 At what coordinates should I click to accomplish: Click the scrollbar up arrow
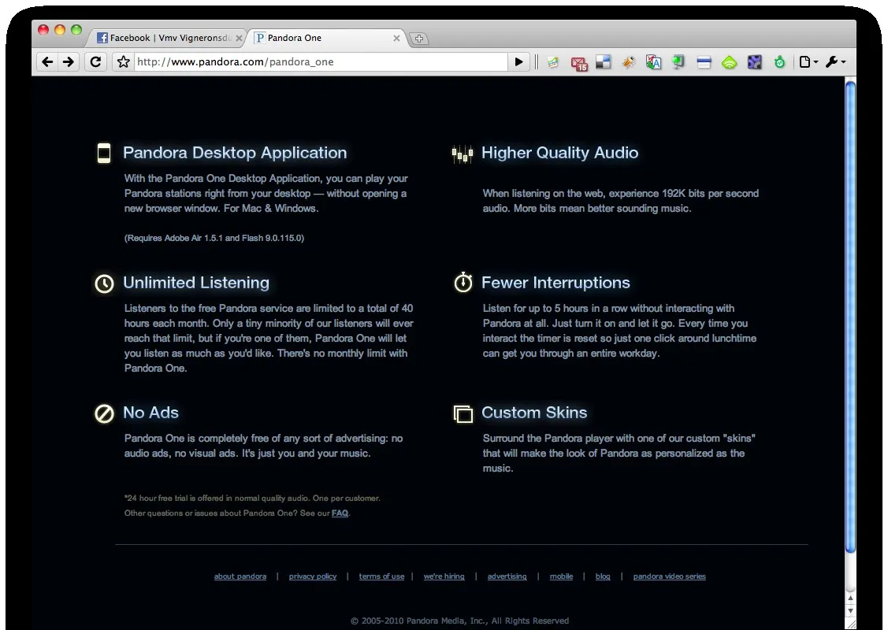[850, 598]
